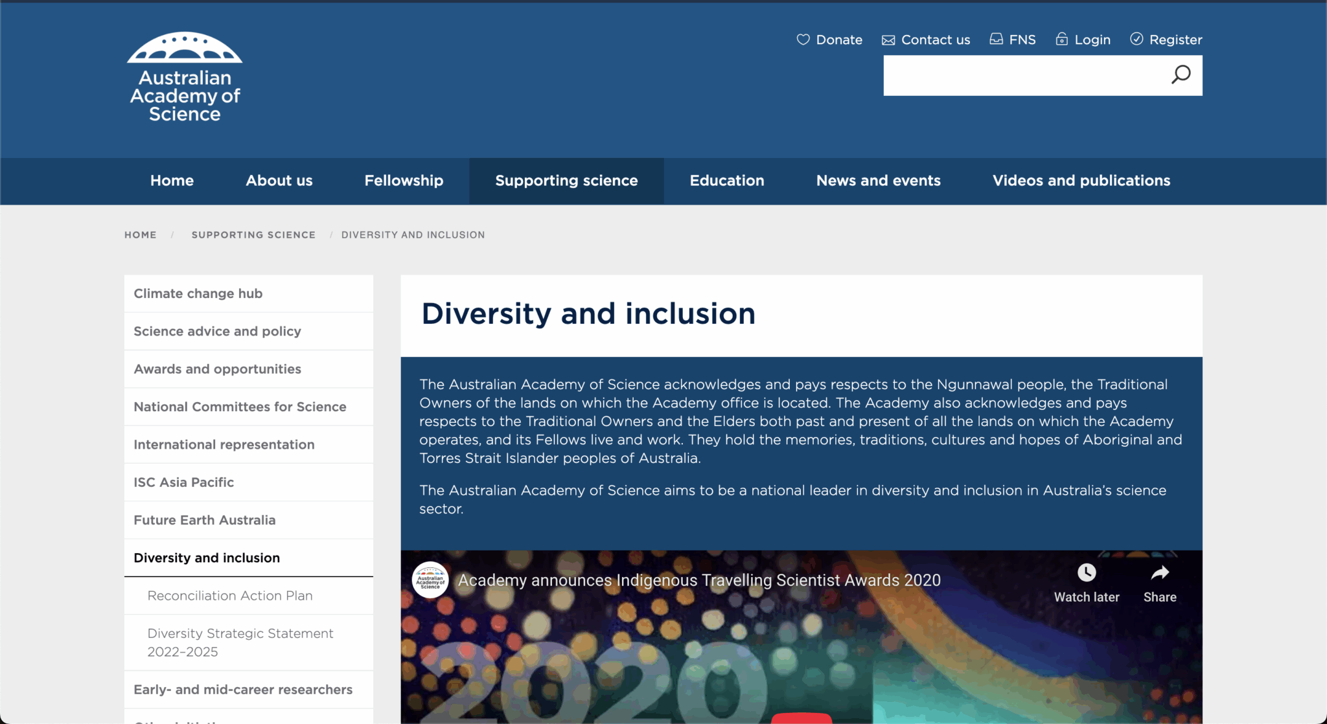The height and width of the screenshot is (724, 1327).
Task: Select ISC Asia Pacific in sidebar
Action: 249,482
